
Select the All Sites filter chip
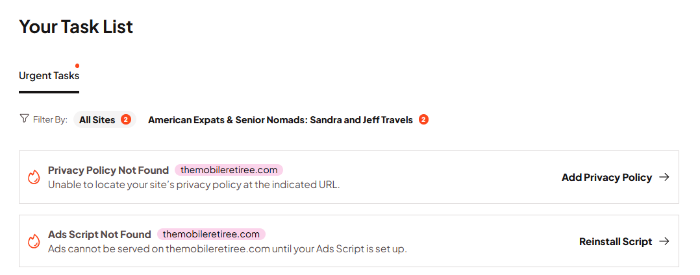point(97,120)
